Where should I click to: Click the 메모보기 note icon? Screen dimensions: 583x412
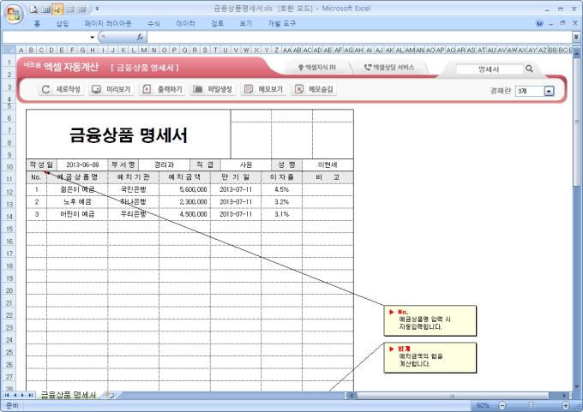[x=249, y=90]
